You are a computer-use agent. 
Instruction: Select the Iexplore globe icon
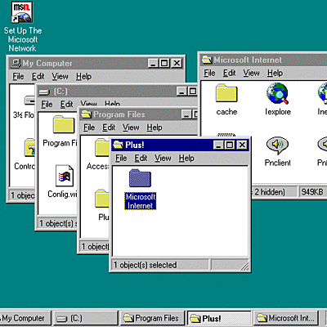click(277, 93)
